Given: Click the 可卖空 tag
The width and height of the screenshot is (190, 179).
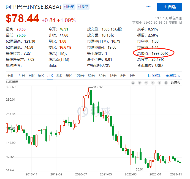Looking at the screenshot, I should [x=83, y=7].
